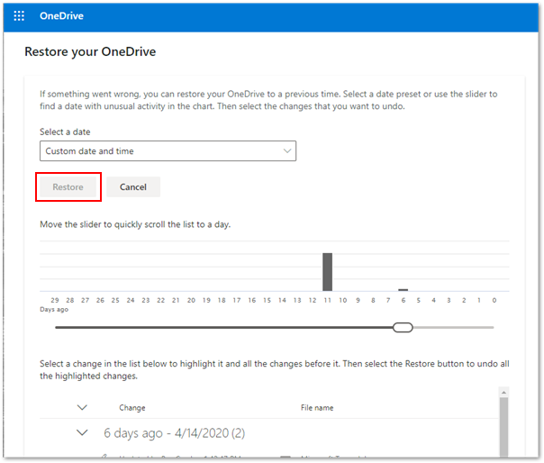Screen dimensions: 544x463
Task: Click the slider track near its left end
Action: (x=72, y=327)
